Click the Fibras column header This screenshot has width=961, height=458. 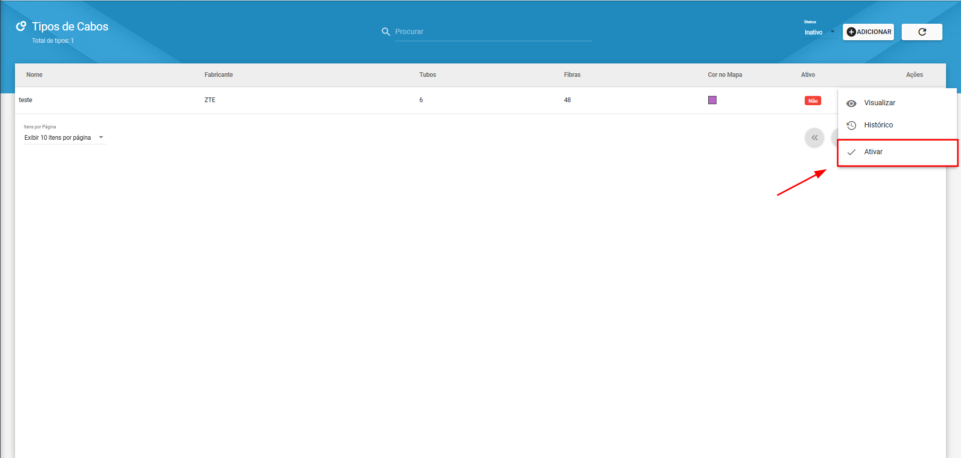[572, 75]
